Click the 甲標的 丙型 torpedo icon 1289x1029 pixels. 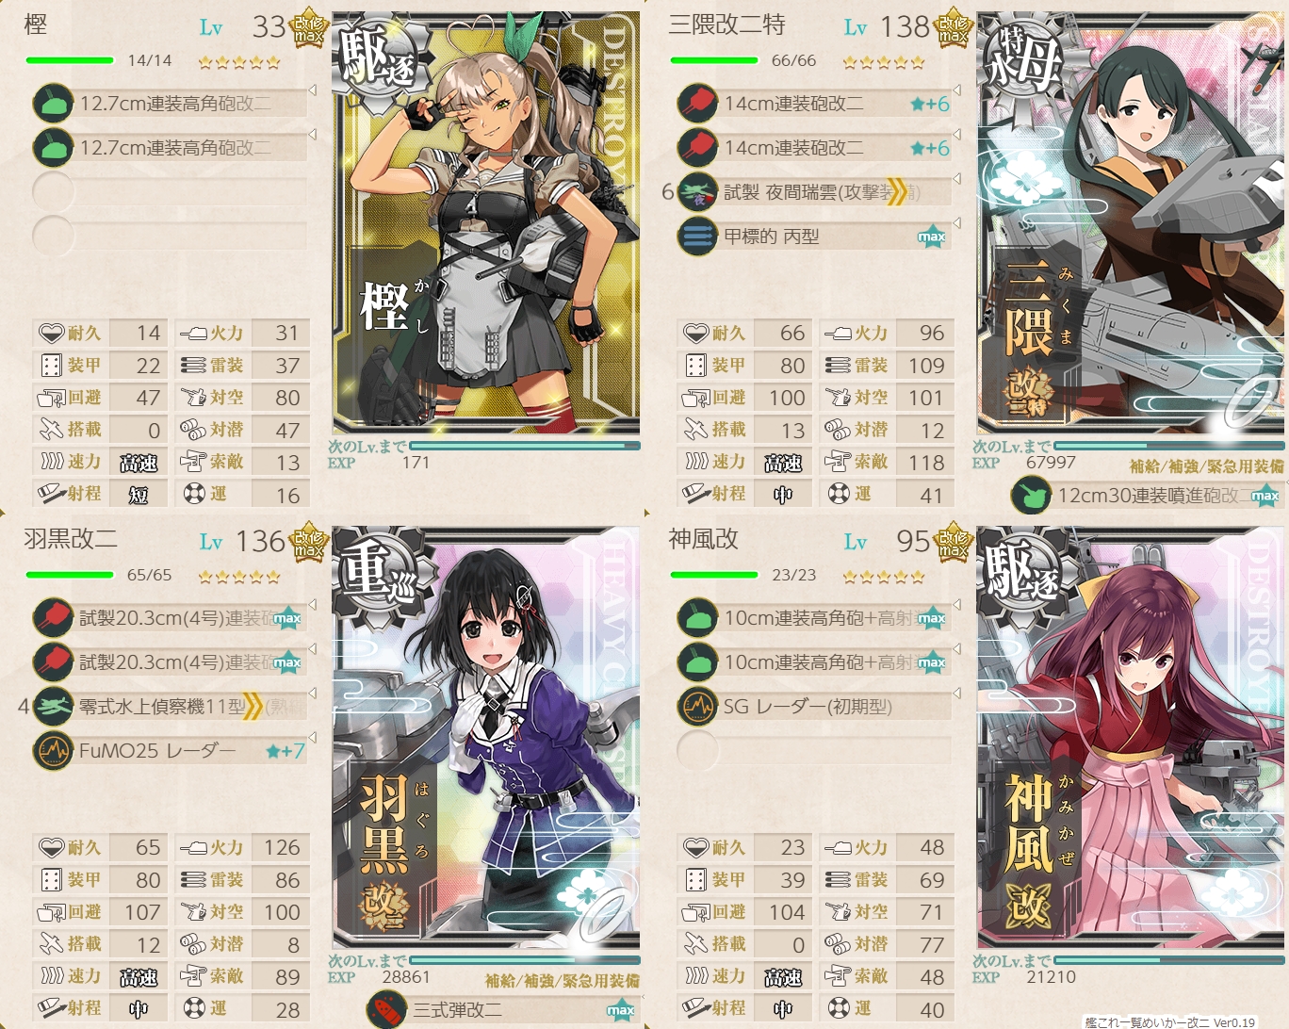(x=697, y=237)
